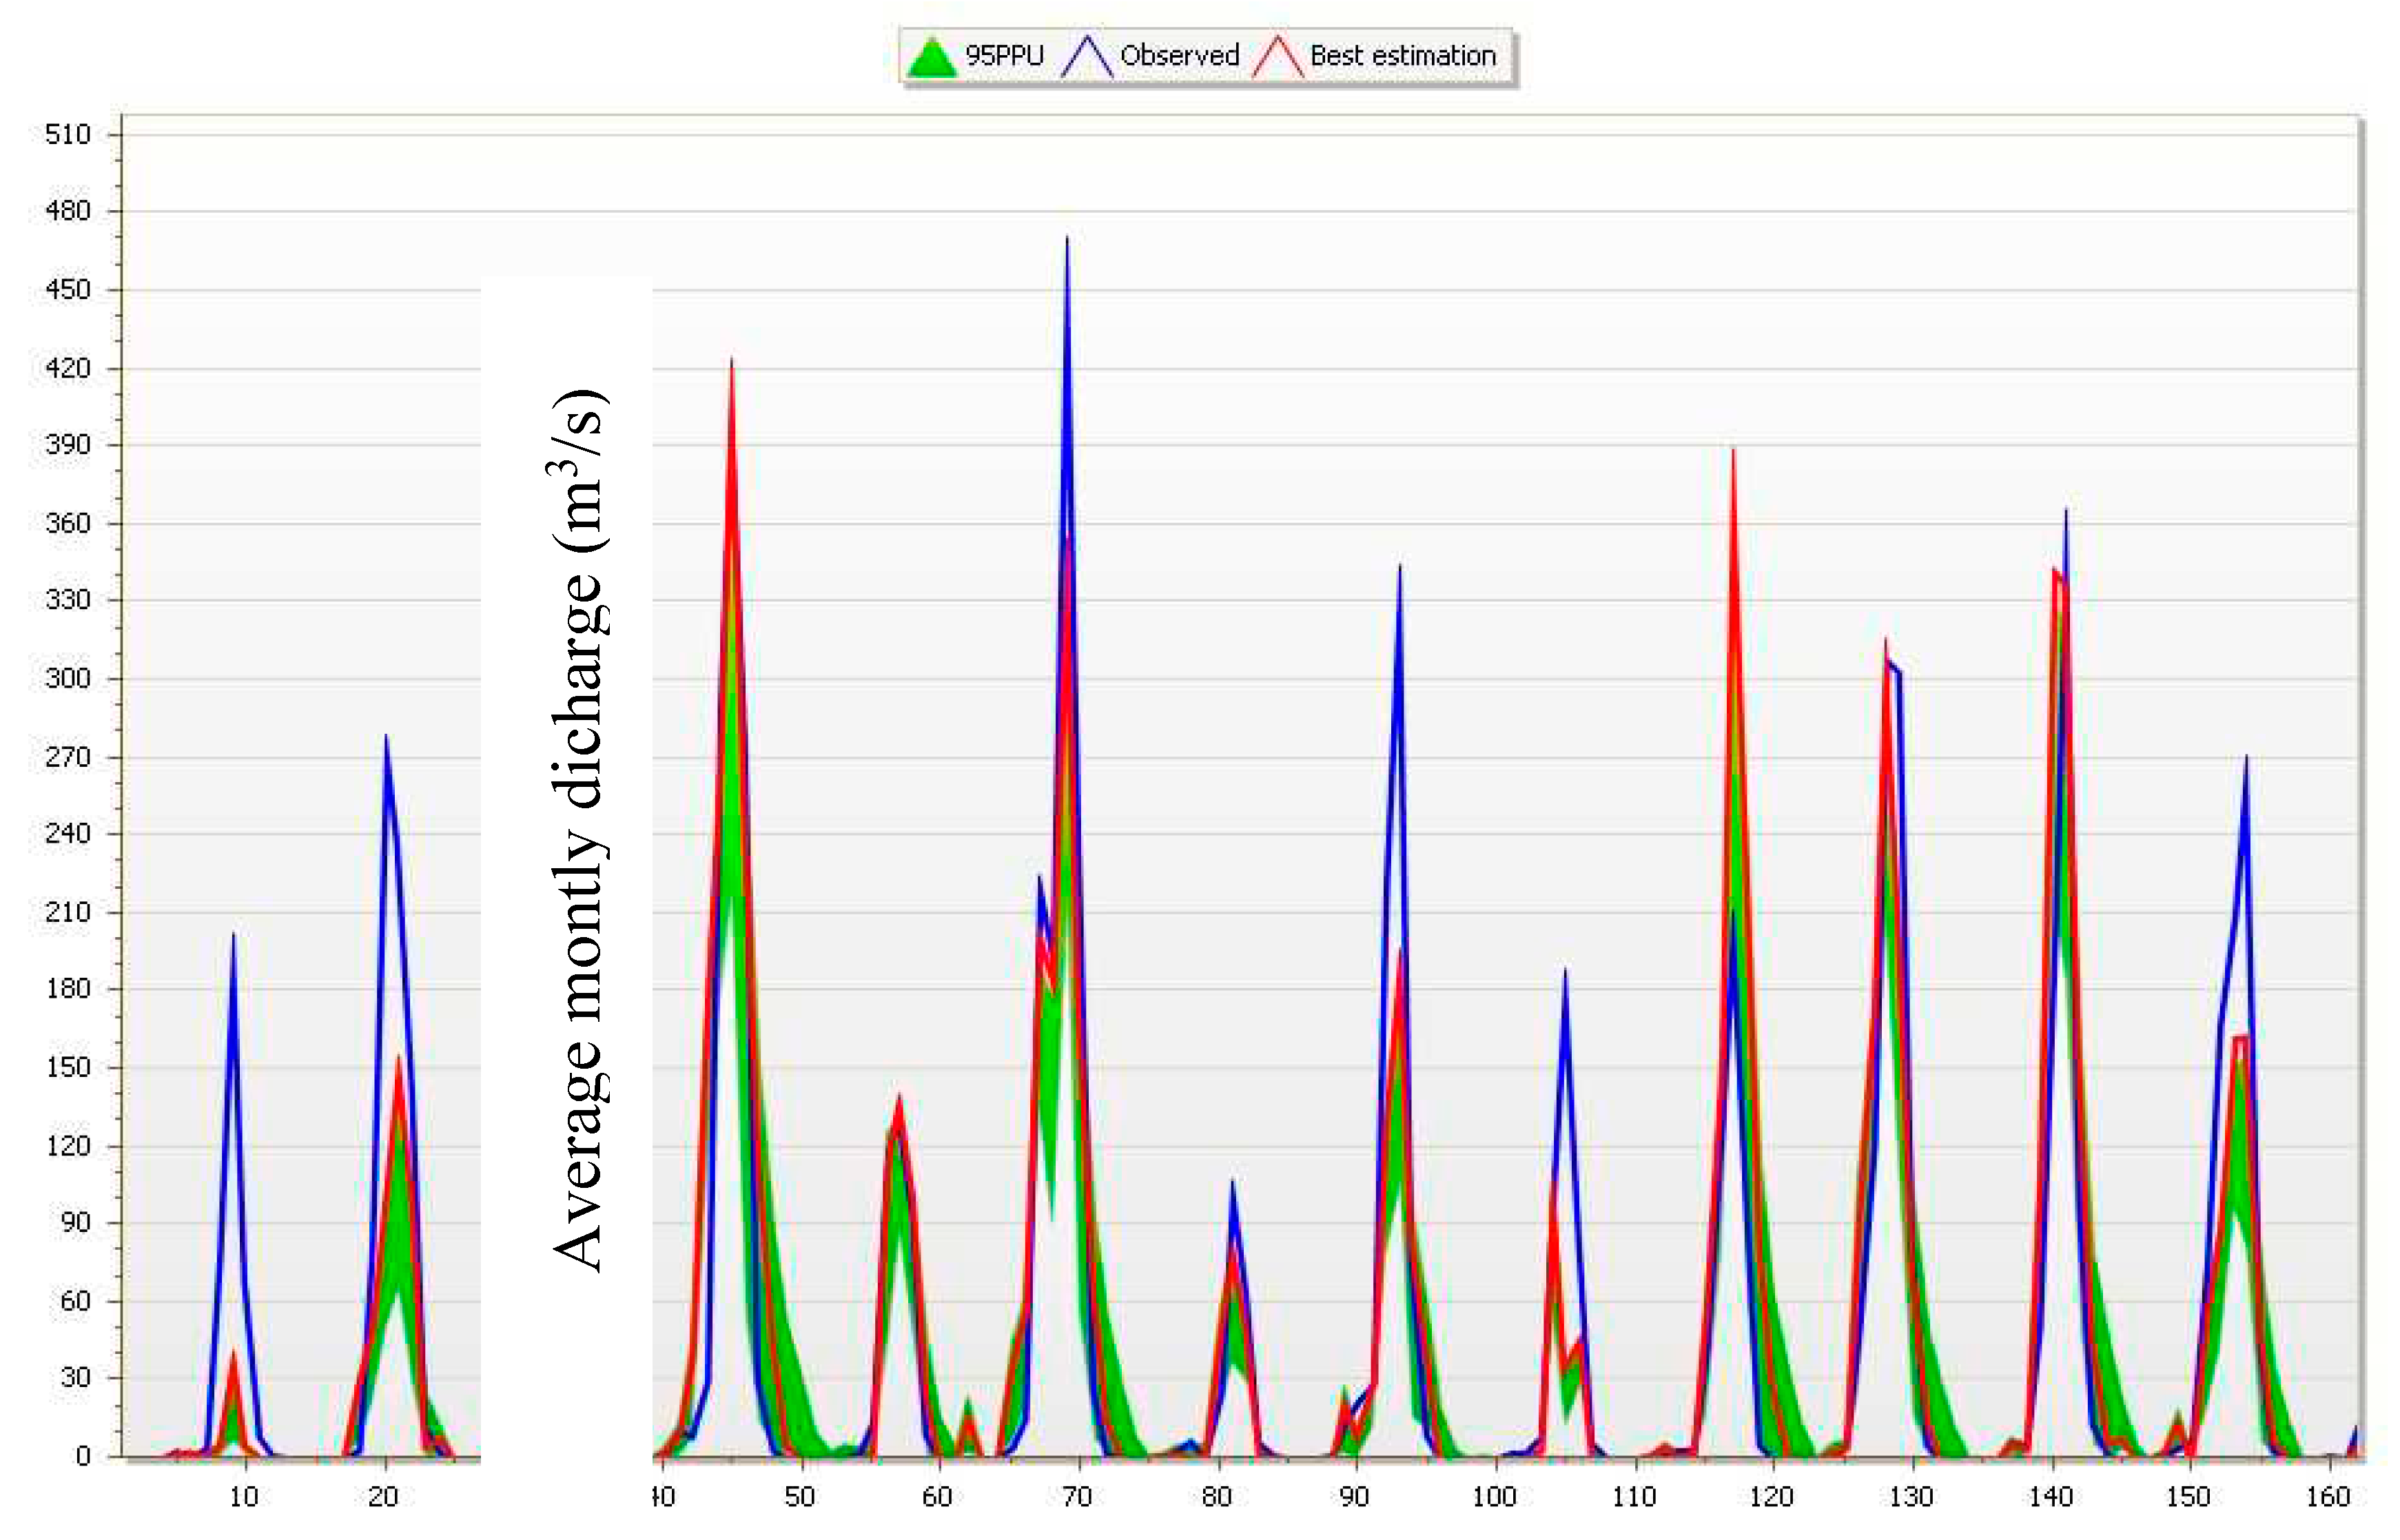Select the 0 tick on y-axis
2400x1540 pixels.
click(x=83, y=1456)
